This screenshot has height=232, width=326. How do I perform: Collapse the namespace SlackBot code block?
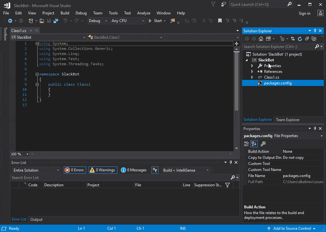click(37, 74)
